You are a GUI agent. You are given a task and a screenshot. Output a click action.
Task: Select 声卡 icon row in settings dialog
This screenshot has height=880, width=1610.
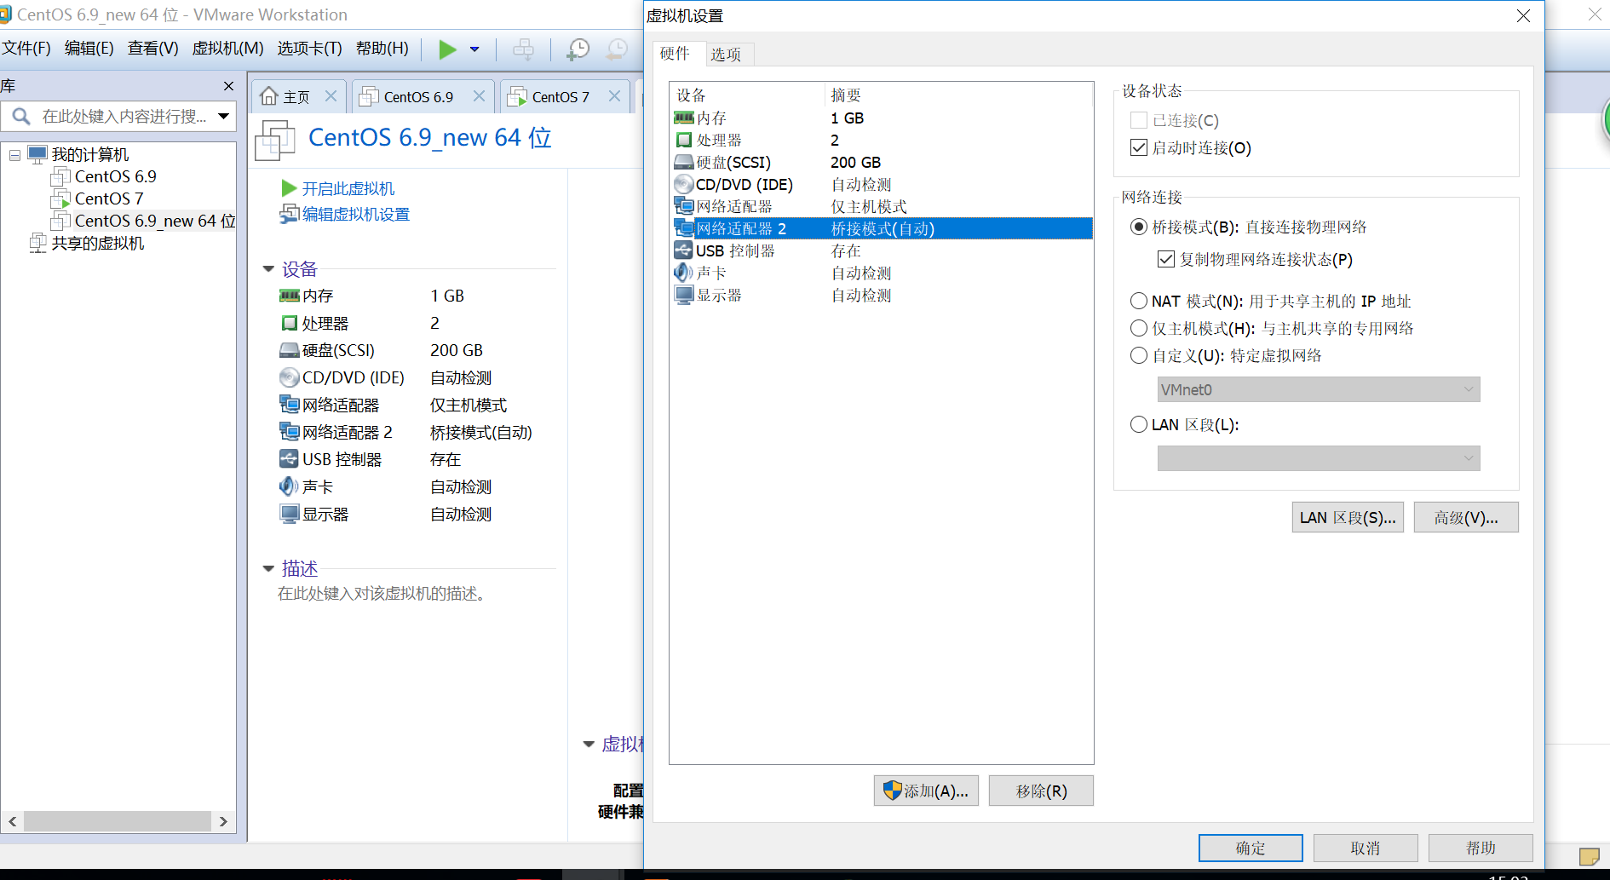pos(683,273)
